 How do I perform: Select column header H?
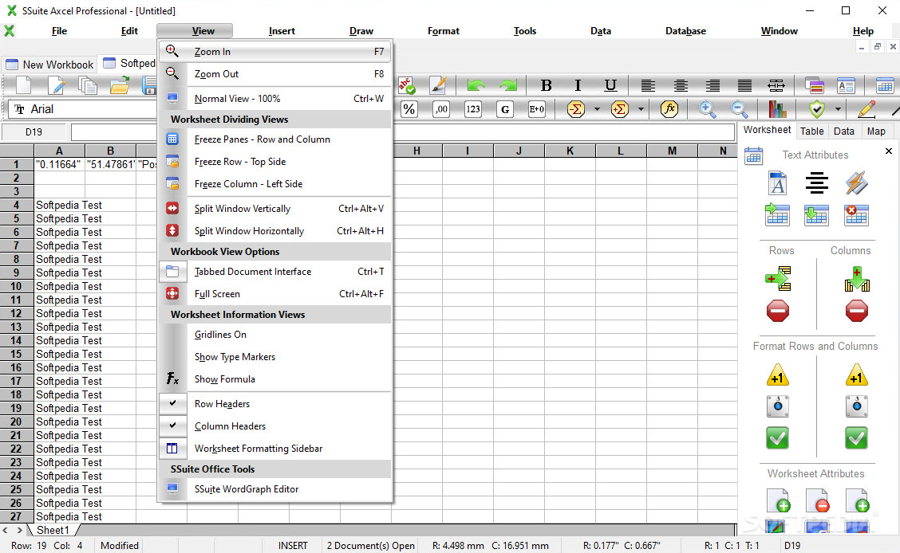(x=416, y=151)
